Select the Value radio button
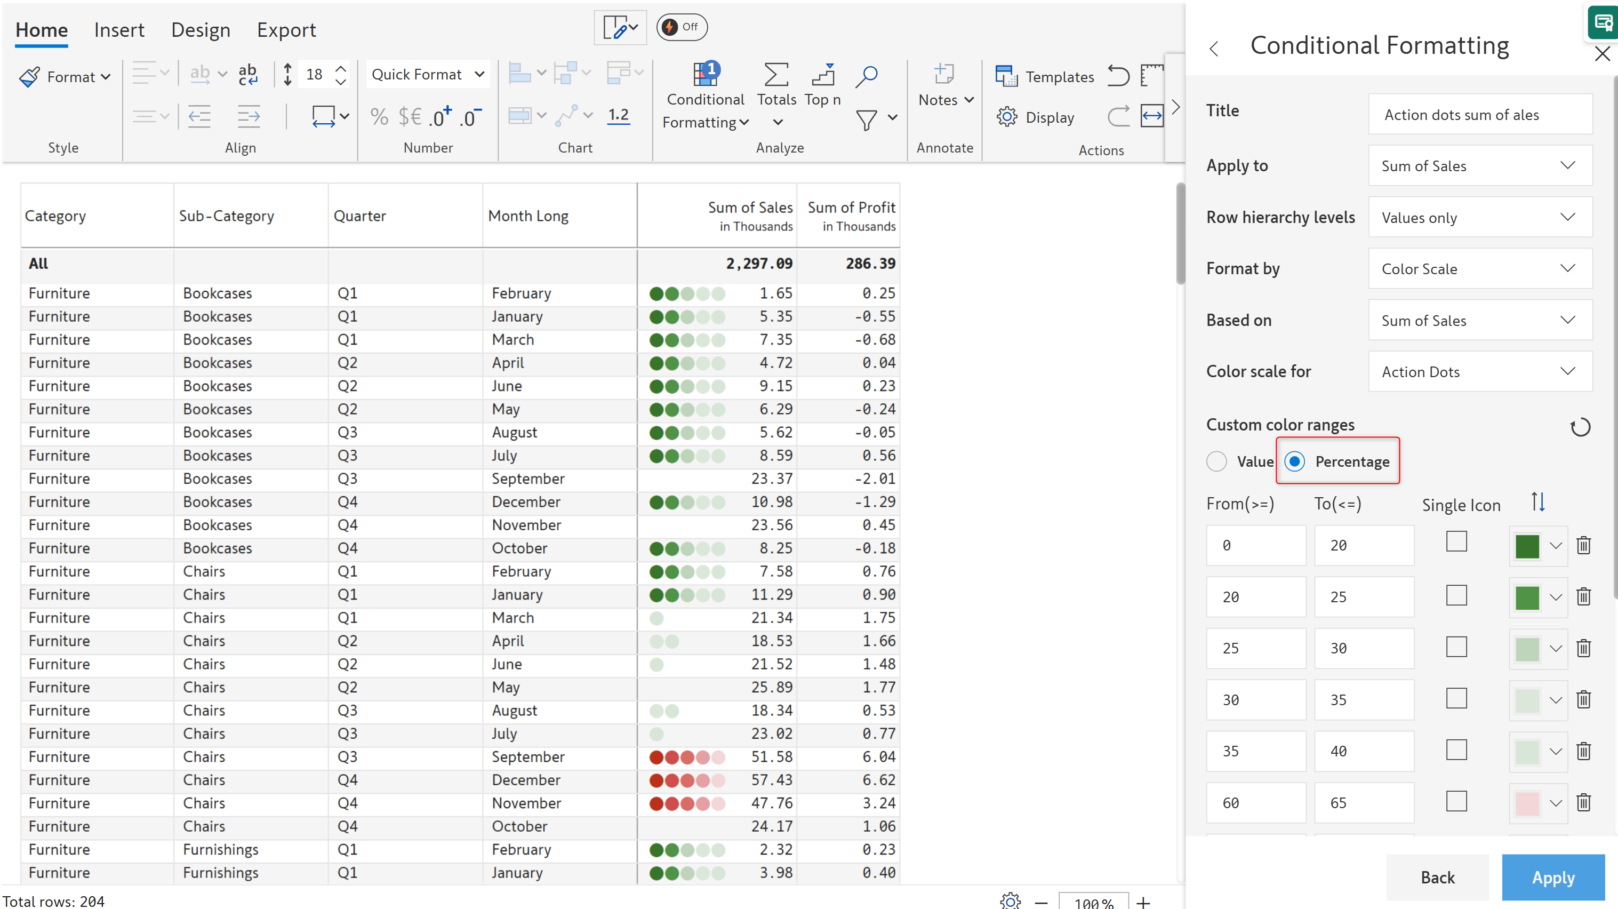The height and width of the screenshot is (909, 1618). 1216,461
